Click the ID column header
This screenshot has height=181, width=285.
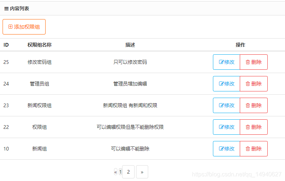pyautogui.click(x=6, y=45)
